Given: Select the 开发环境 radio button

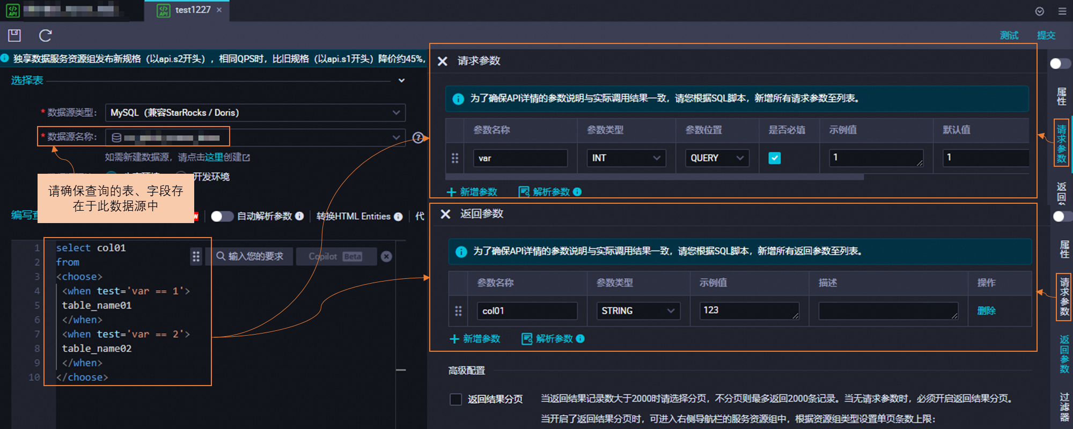Looking at the screenshot, I should [x=182, y=176].
